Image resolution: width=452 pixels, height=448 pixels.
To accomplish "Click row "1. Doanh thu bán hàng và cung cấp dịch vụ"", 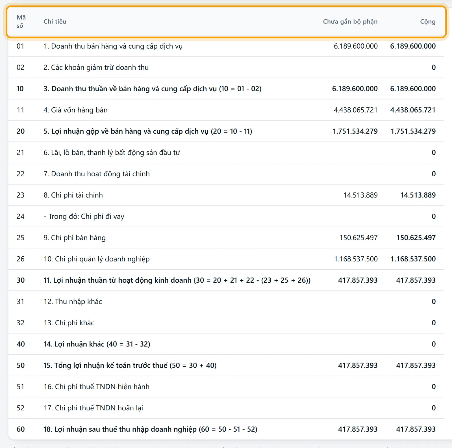I will [x=226, y=46].
